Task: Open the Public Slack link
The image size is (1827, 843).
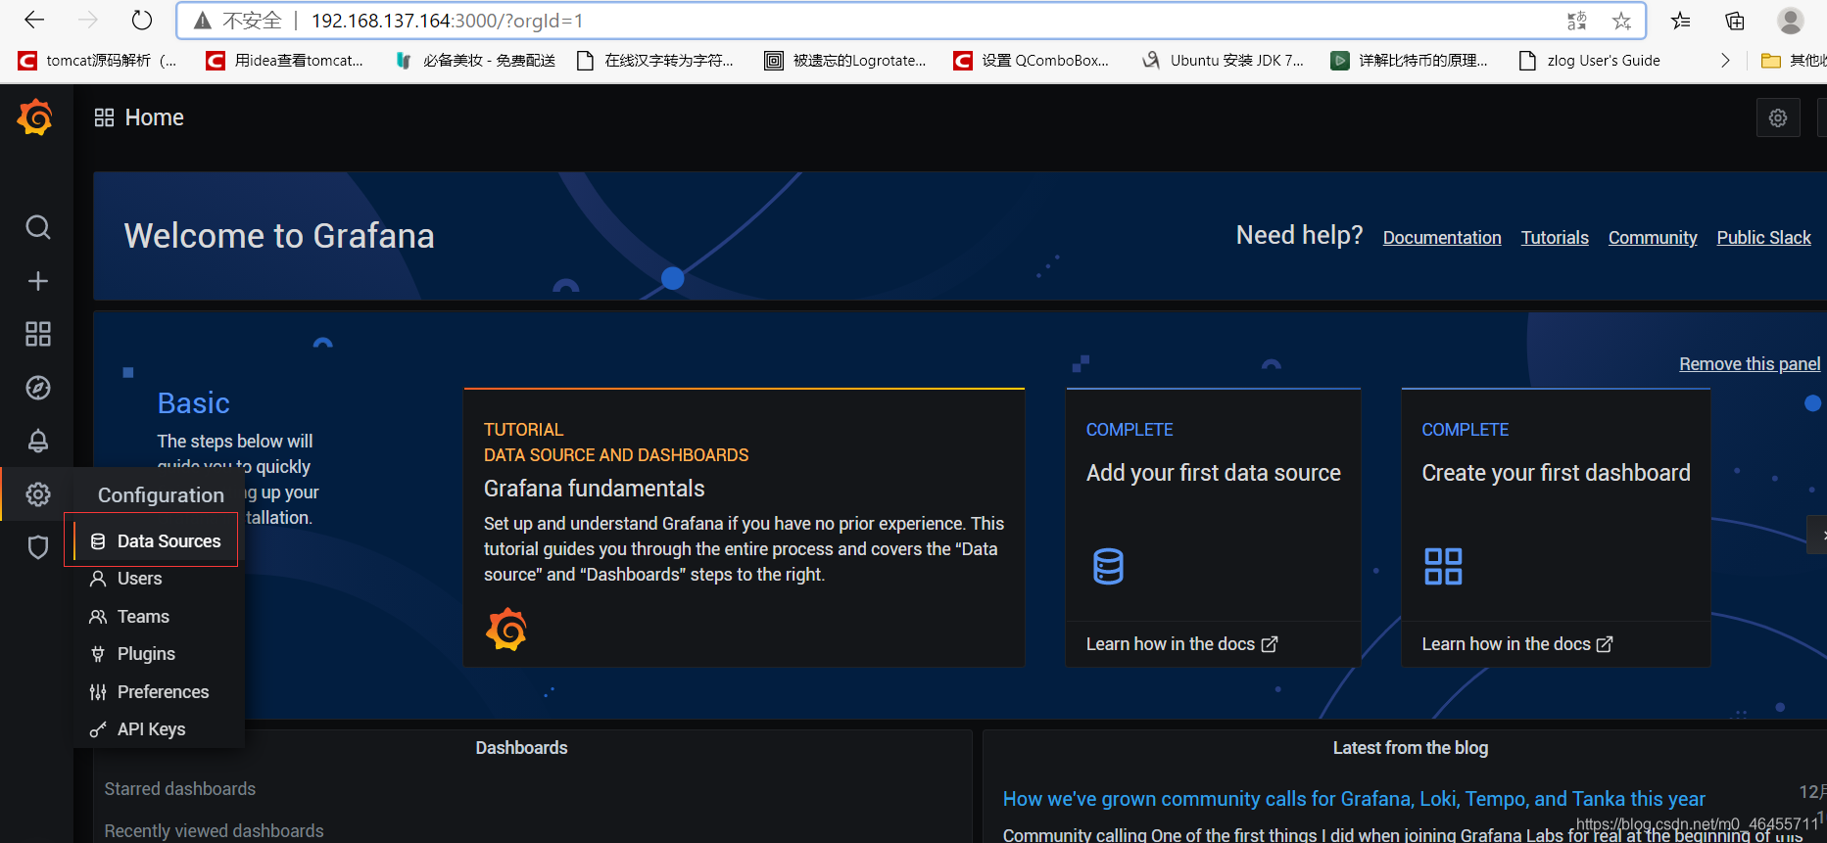Action: point(1763,237)
